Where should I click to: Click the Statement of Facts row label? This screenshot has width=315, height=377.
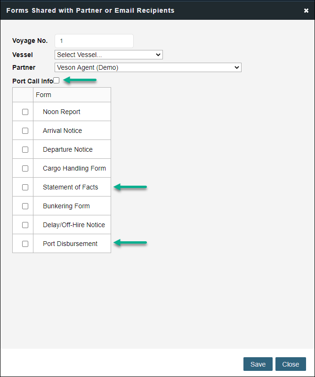(70, 187)
